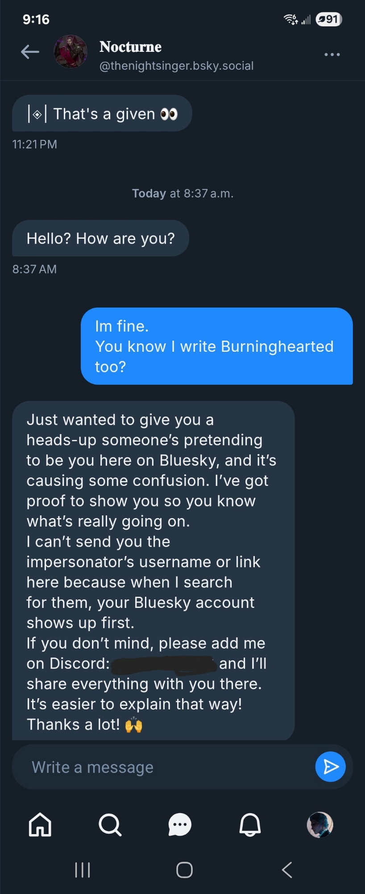Open the Notifications bell tab

pos(250,824)
